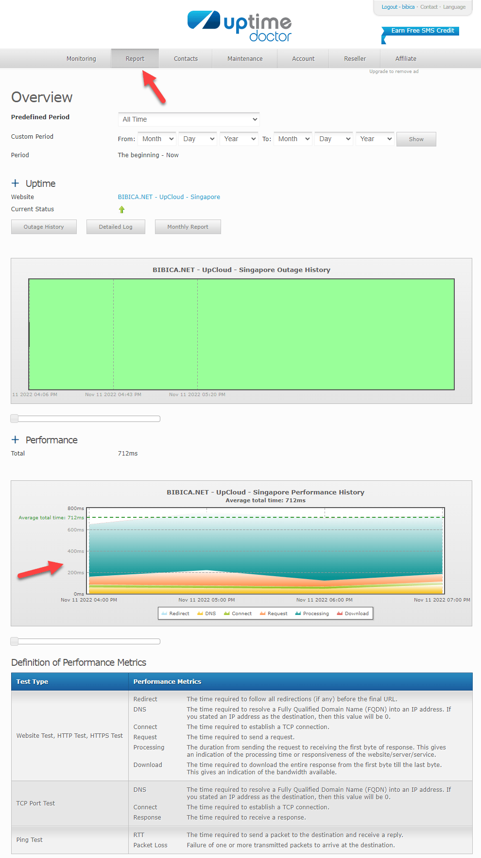Toggle the DNS series in chart legend

coord(206,613)
